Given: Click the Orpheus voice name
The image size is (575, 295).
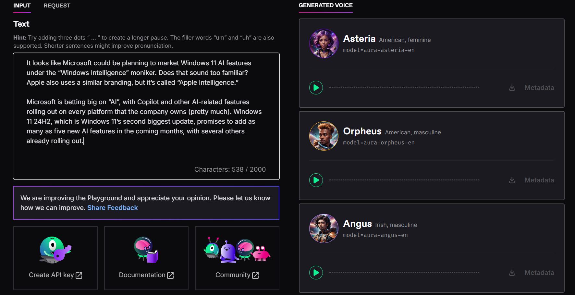Looking at the screenshot, I should coord(362,131).
